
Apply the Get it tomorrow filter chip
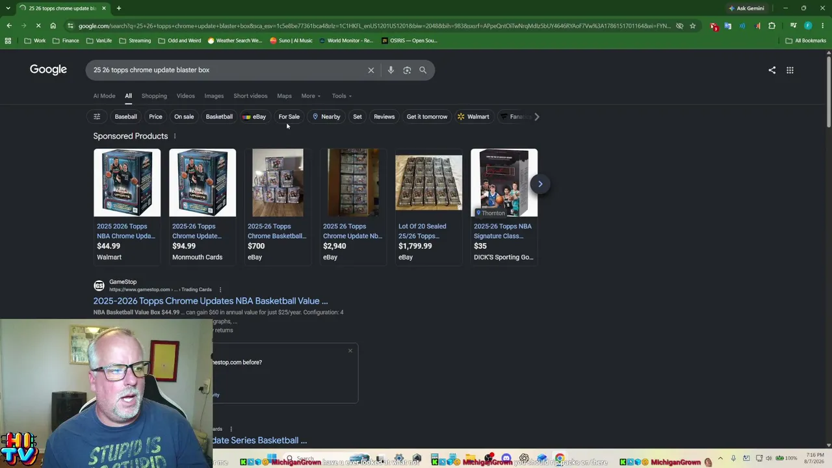click(x=427, y=116)
